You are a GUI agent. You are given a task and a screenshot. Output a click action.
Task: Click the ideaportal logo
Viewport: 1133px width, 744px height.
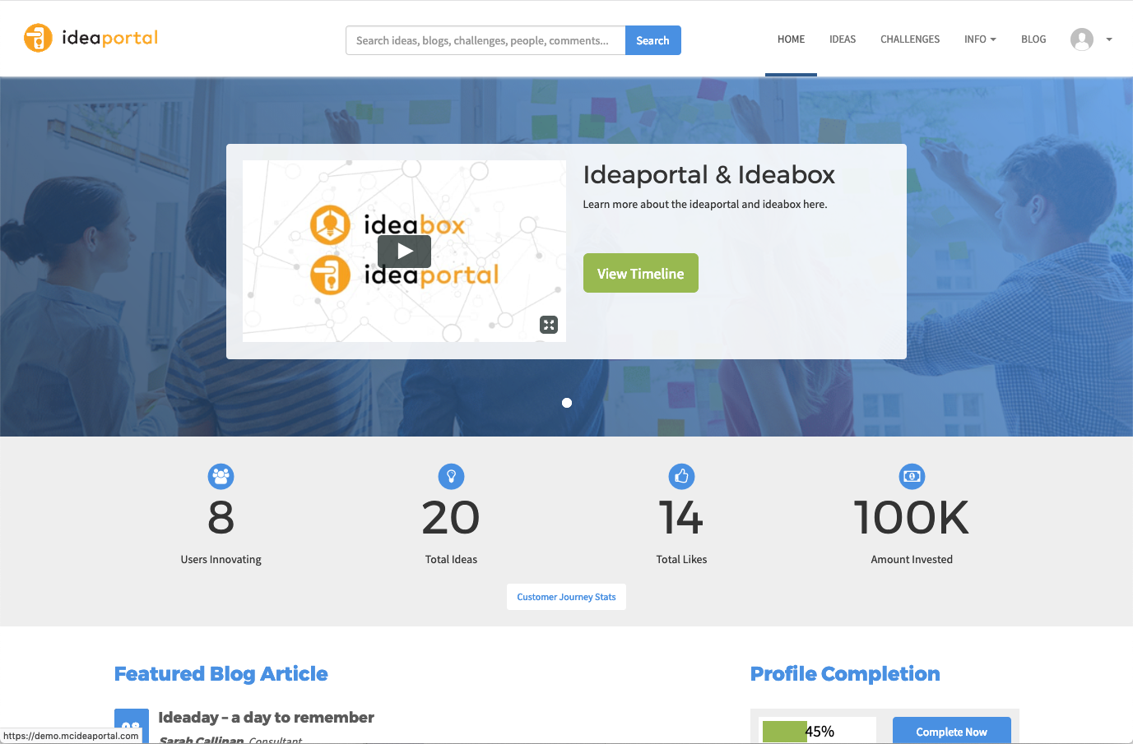coord(90,38)
